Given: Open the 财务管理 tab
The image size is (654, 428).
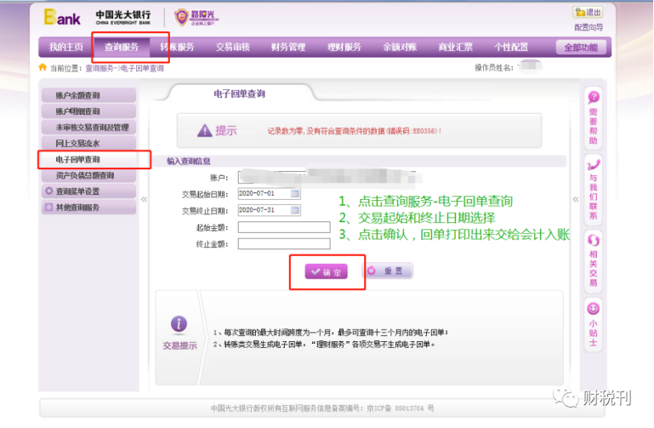Looking at the screenshot, I should [288, 47].
